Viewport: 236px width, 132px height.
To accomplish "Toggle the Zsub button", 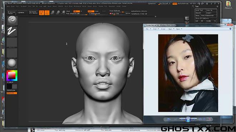I will click(x=97, y=11).
